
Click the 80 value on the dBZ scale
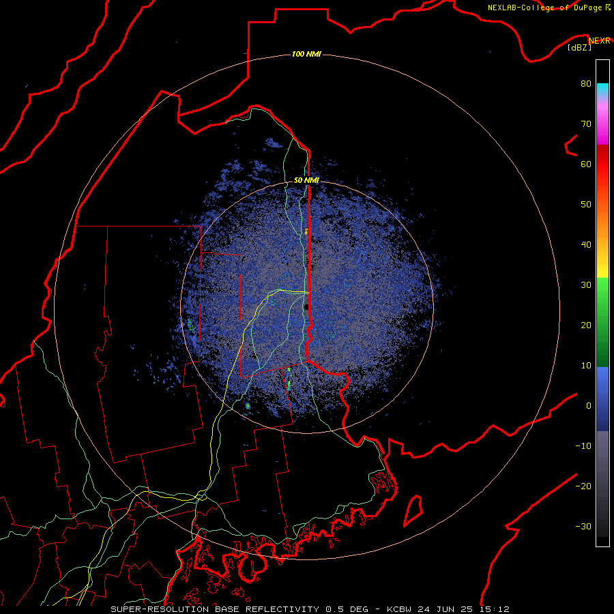pyautogui.click(x=586, y=84)
